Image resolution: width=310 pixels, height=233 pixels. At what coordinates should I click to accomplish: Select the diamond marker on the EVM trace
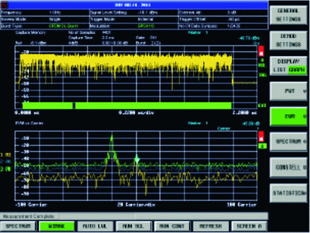tap(136, 159)
